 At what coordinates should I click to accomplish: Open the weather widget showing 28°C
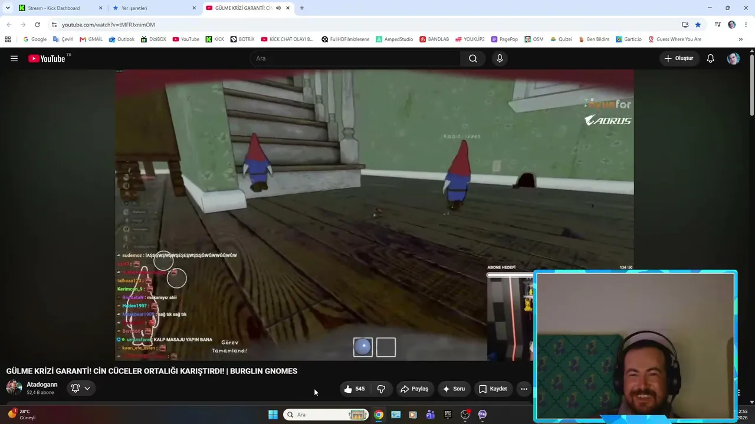22,415
